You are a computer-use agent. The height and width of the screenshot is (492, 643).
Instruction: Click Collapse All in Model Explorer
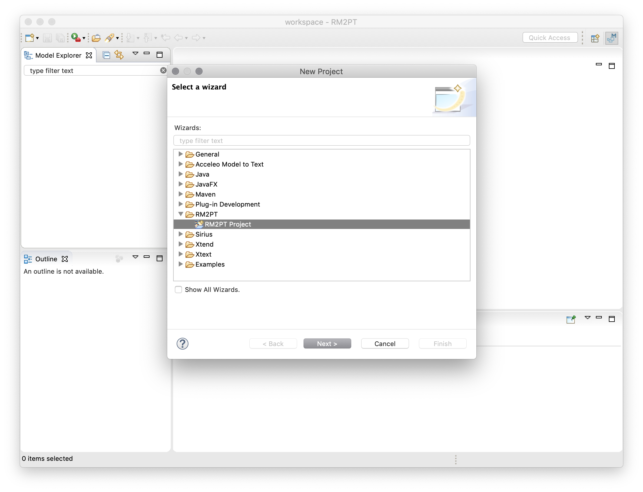tap(106, 55)
